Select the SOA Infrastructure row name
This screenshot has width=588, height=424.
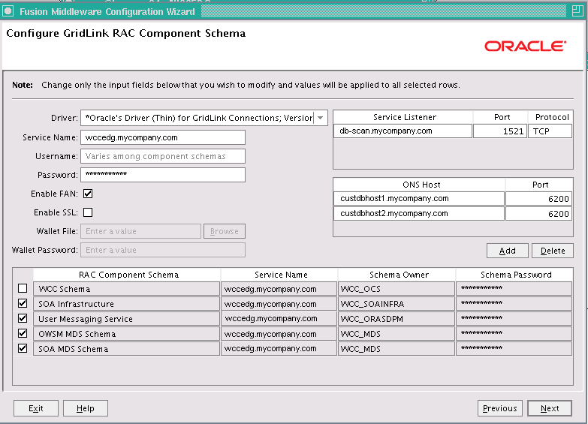126,304
